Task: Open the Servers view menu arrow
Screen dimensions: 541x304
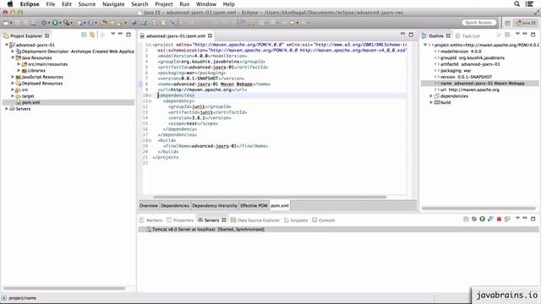Action: [x=517, y=218]
